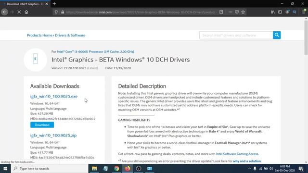Image resolution: width=308 pixels, height=173 pixels.
Task: Click the scrollbar down arrow
Action: (x=306, y=162)
